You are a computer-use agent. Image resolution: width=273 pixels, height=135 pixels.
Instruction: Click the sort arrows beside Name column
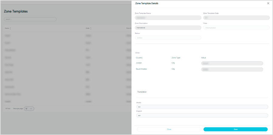[11, 28]
